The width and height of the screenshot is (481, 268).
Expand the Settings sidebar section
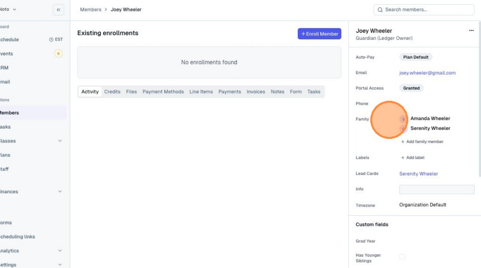click(60, 265)
